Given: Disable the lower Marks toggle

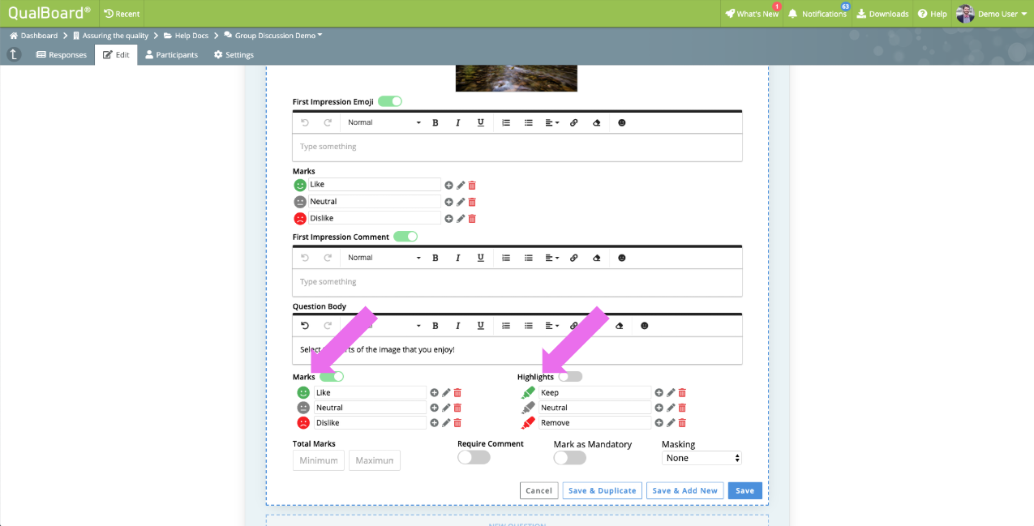Looking at the screenshot, I should (x=332, y=377).
